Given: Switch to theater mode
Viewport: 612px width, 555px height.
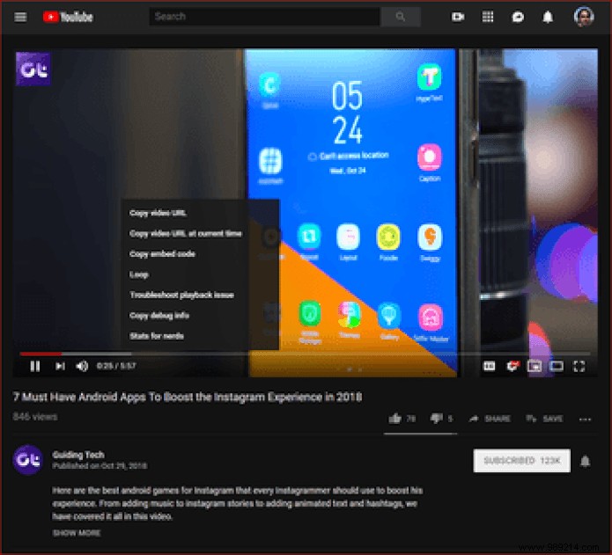Looking at the screenshot, I should pos(557,366).
